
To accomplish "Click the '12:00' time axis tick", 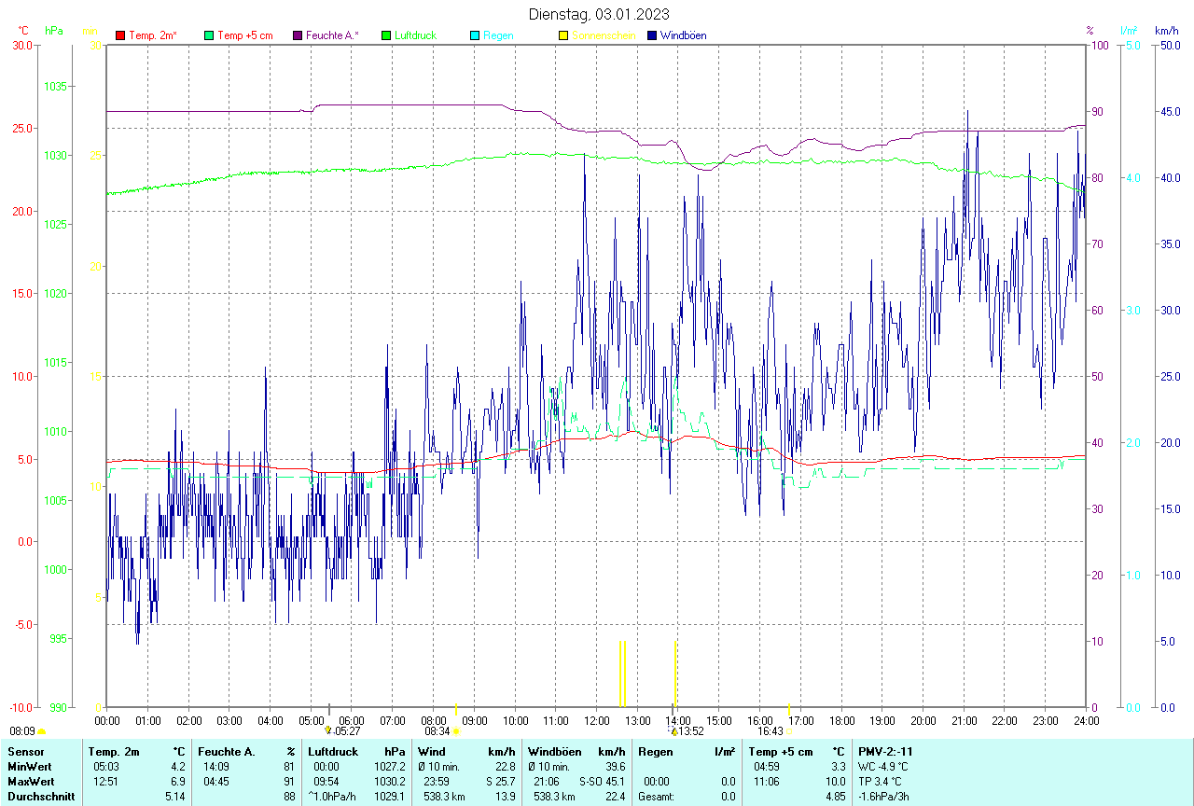I will [597, 721].
